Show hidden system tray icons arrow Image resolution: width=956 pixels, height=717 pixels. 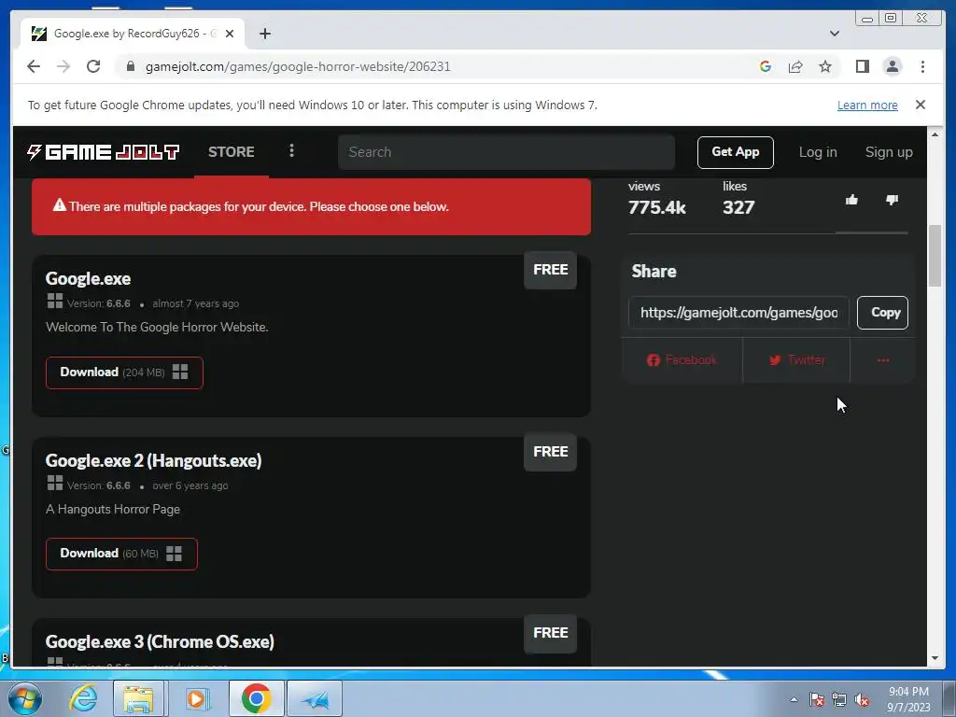[x=794, y=699]
